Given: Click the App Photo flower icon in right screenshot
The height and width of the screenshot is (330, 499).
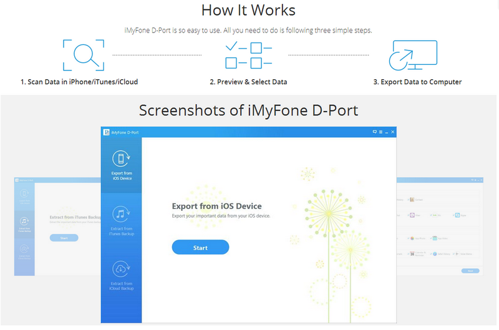Looking at the screenshot, I should click(412, 238).
